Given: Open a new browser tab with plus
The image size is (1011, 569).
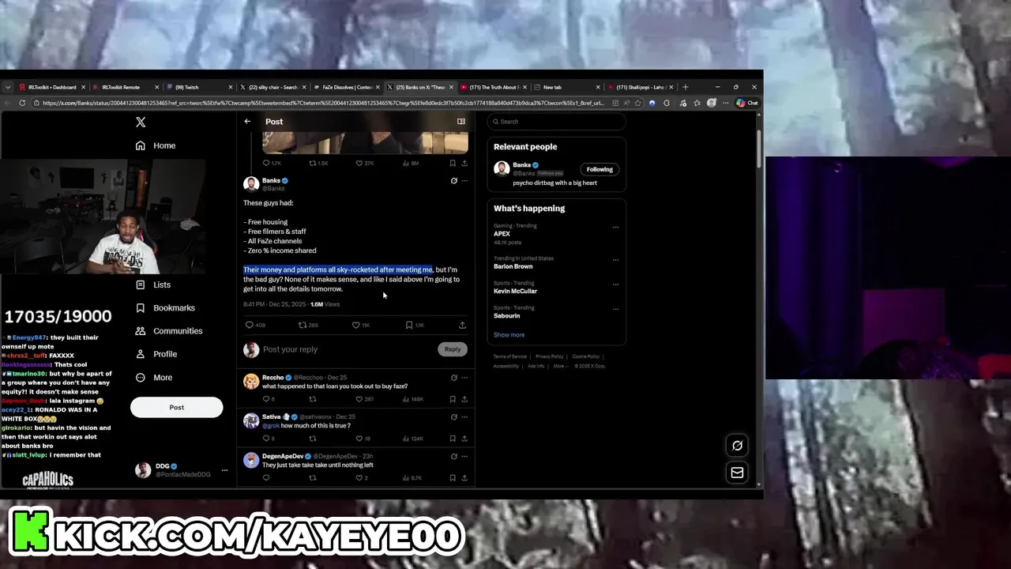Looking at the screenshot, I should (685, 87).
